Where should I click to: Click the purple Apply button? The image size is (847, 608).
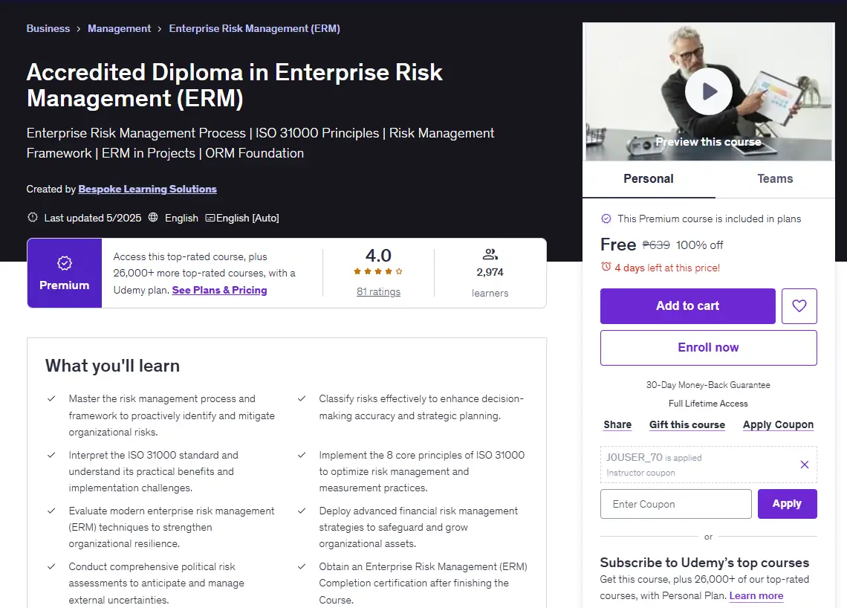[x=787, y=504]
